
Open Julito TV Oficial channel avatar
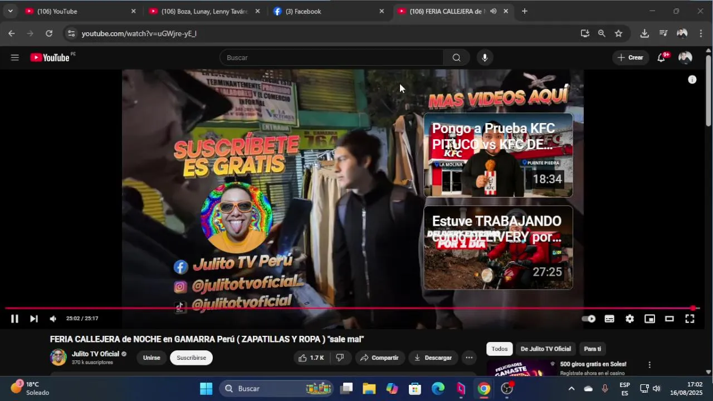coord(58,358)
